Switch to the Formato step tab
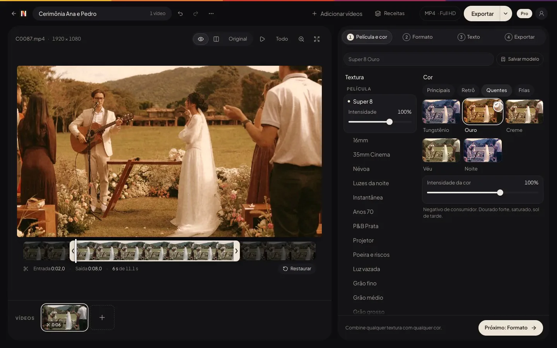This screenshot has height=348, width=557. 418,37
